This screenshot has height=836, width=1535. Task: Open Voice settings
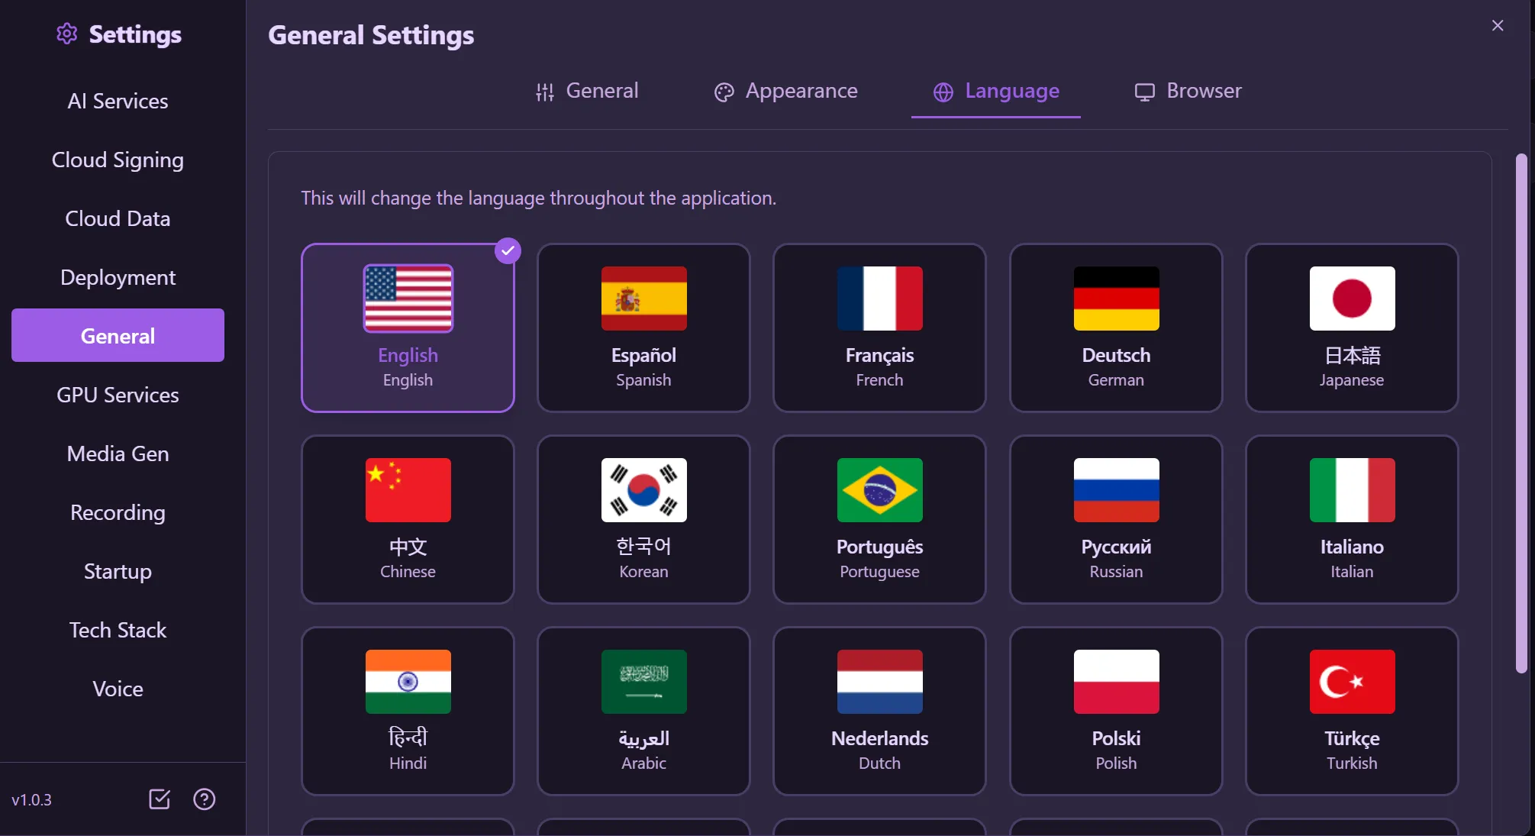[x=118, y=689]
